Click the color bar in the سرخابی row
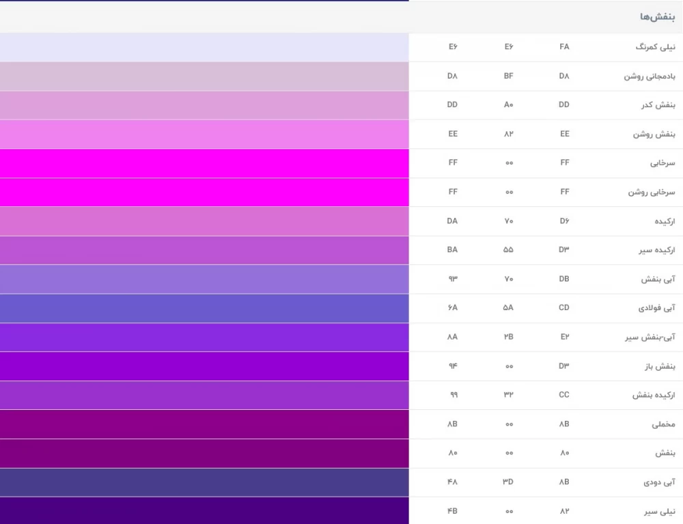 tap(204, 163)
